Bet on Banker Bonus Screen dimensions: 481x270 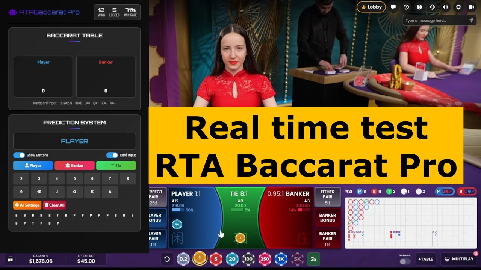(x=327, y=218)
